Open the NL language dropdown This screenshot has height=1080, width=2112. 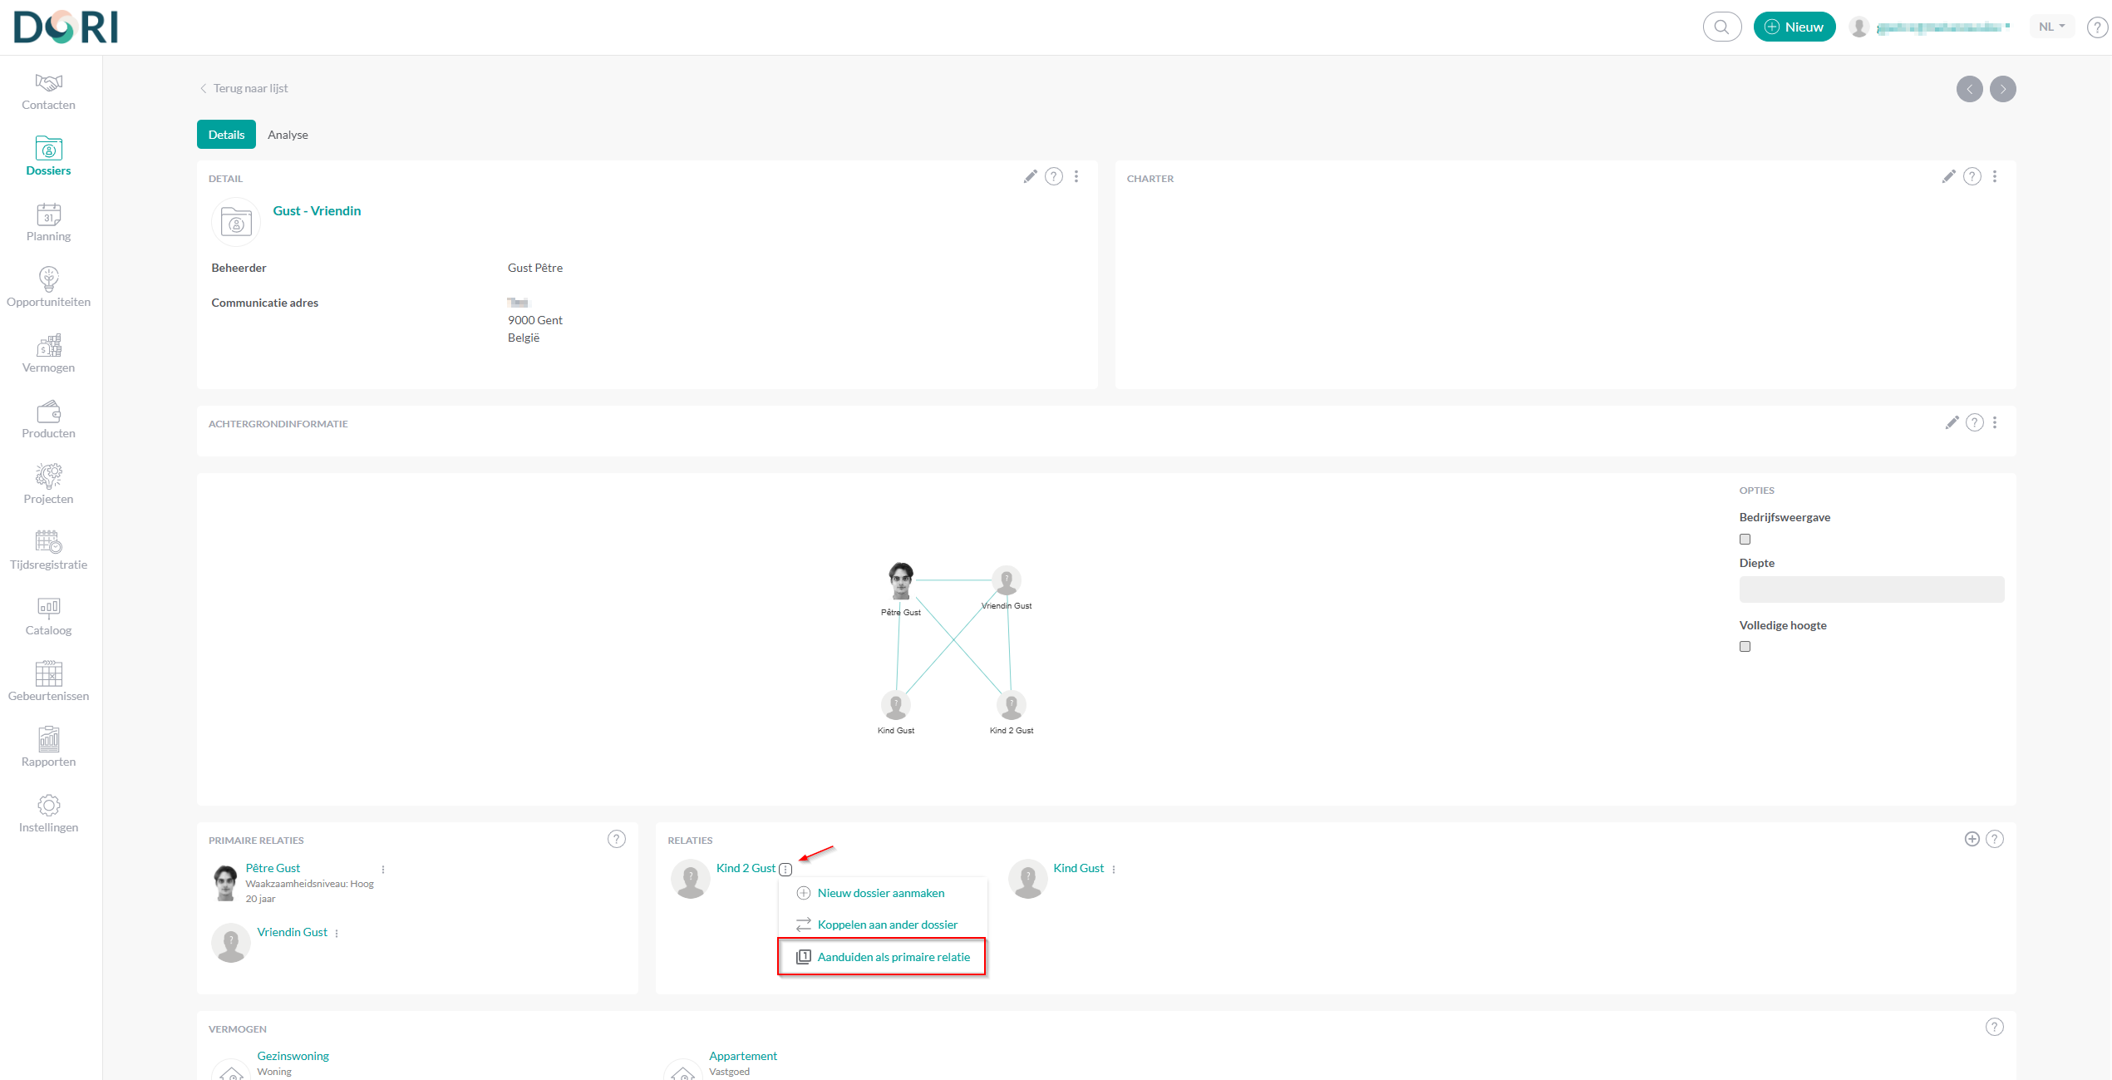coord(2050,27)
